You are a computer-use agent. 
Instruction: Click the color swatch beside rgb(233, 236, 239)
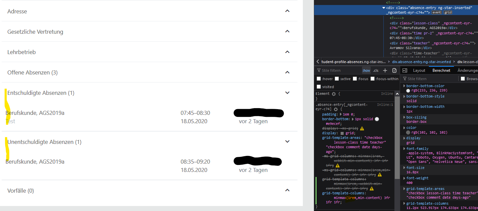point(408,90)
